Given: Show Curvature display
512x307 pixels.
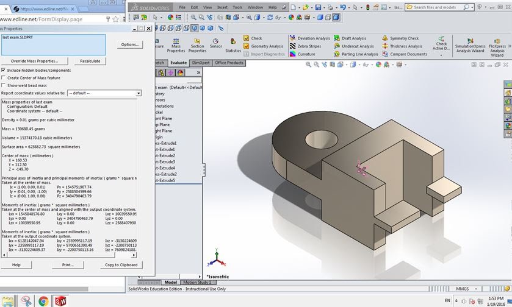Looking at the screenshot, I should pos(303,54).
